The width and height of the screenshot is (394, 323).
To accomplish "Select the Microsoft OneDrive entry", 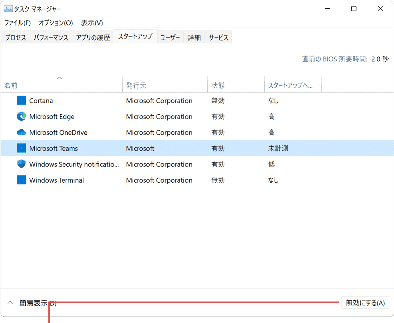I will point(58,132).
